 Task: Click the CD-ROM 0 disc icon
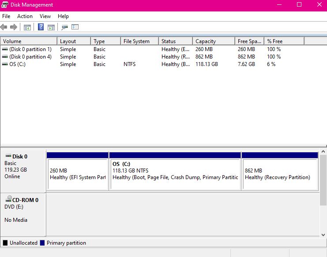coord(8,199)
